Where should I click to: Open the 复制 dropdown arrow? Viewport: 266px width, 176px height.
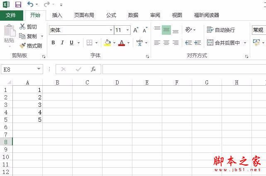[x=42, y=36]
